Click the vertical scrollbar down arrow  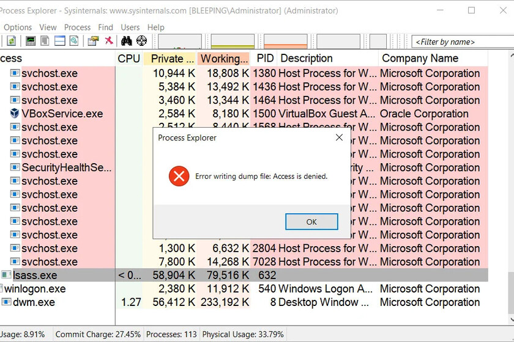click(x=511, y=319)
